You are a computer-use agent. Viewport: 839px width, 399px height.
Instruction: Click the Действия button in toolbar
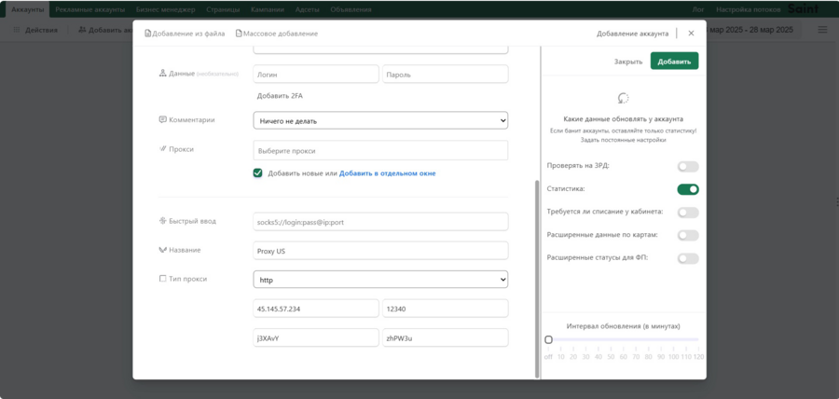(35, 30)
